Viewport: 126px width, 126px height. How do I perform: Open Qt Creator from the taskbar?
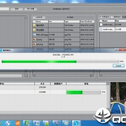(28, 123)
